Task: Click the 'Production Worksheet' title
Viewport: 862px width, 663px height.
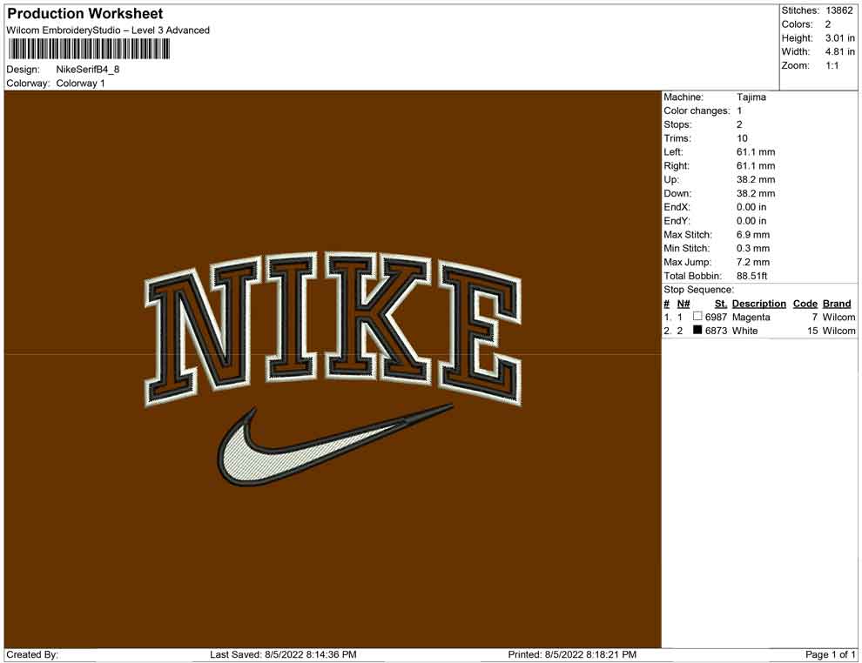Action: [x=85, y=13]
